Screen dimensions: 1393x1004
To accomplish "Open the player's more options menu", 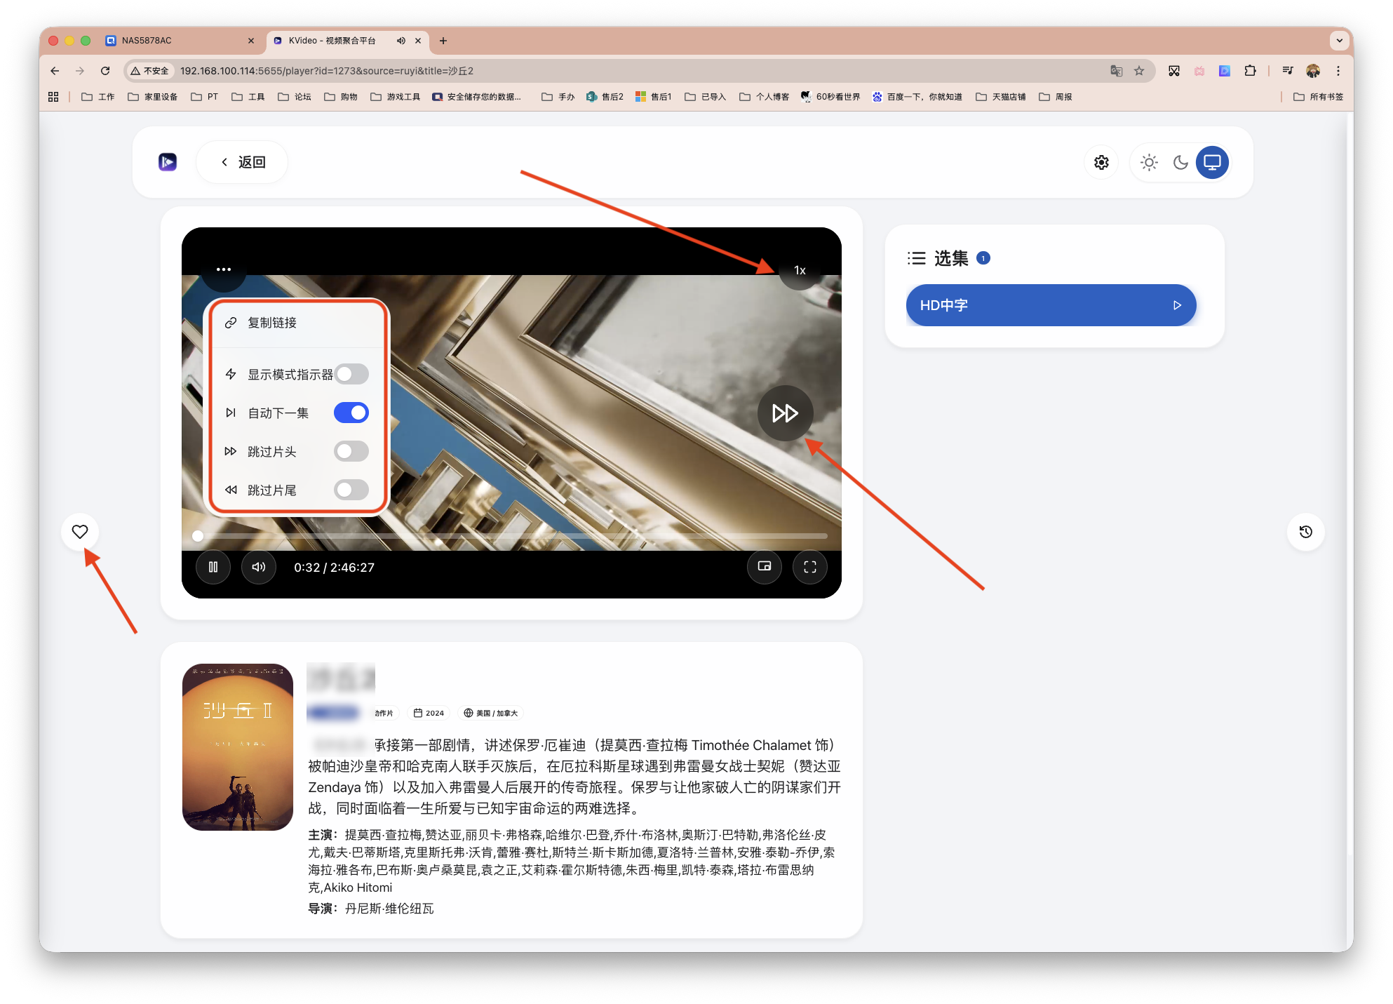I will coord(224,269).
